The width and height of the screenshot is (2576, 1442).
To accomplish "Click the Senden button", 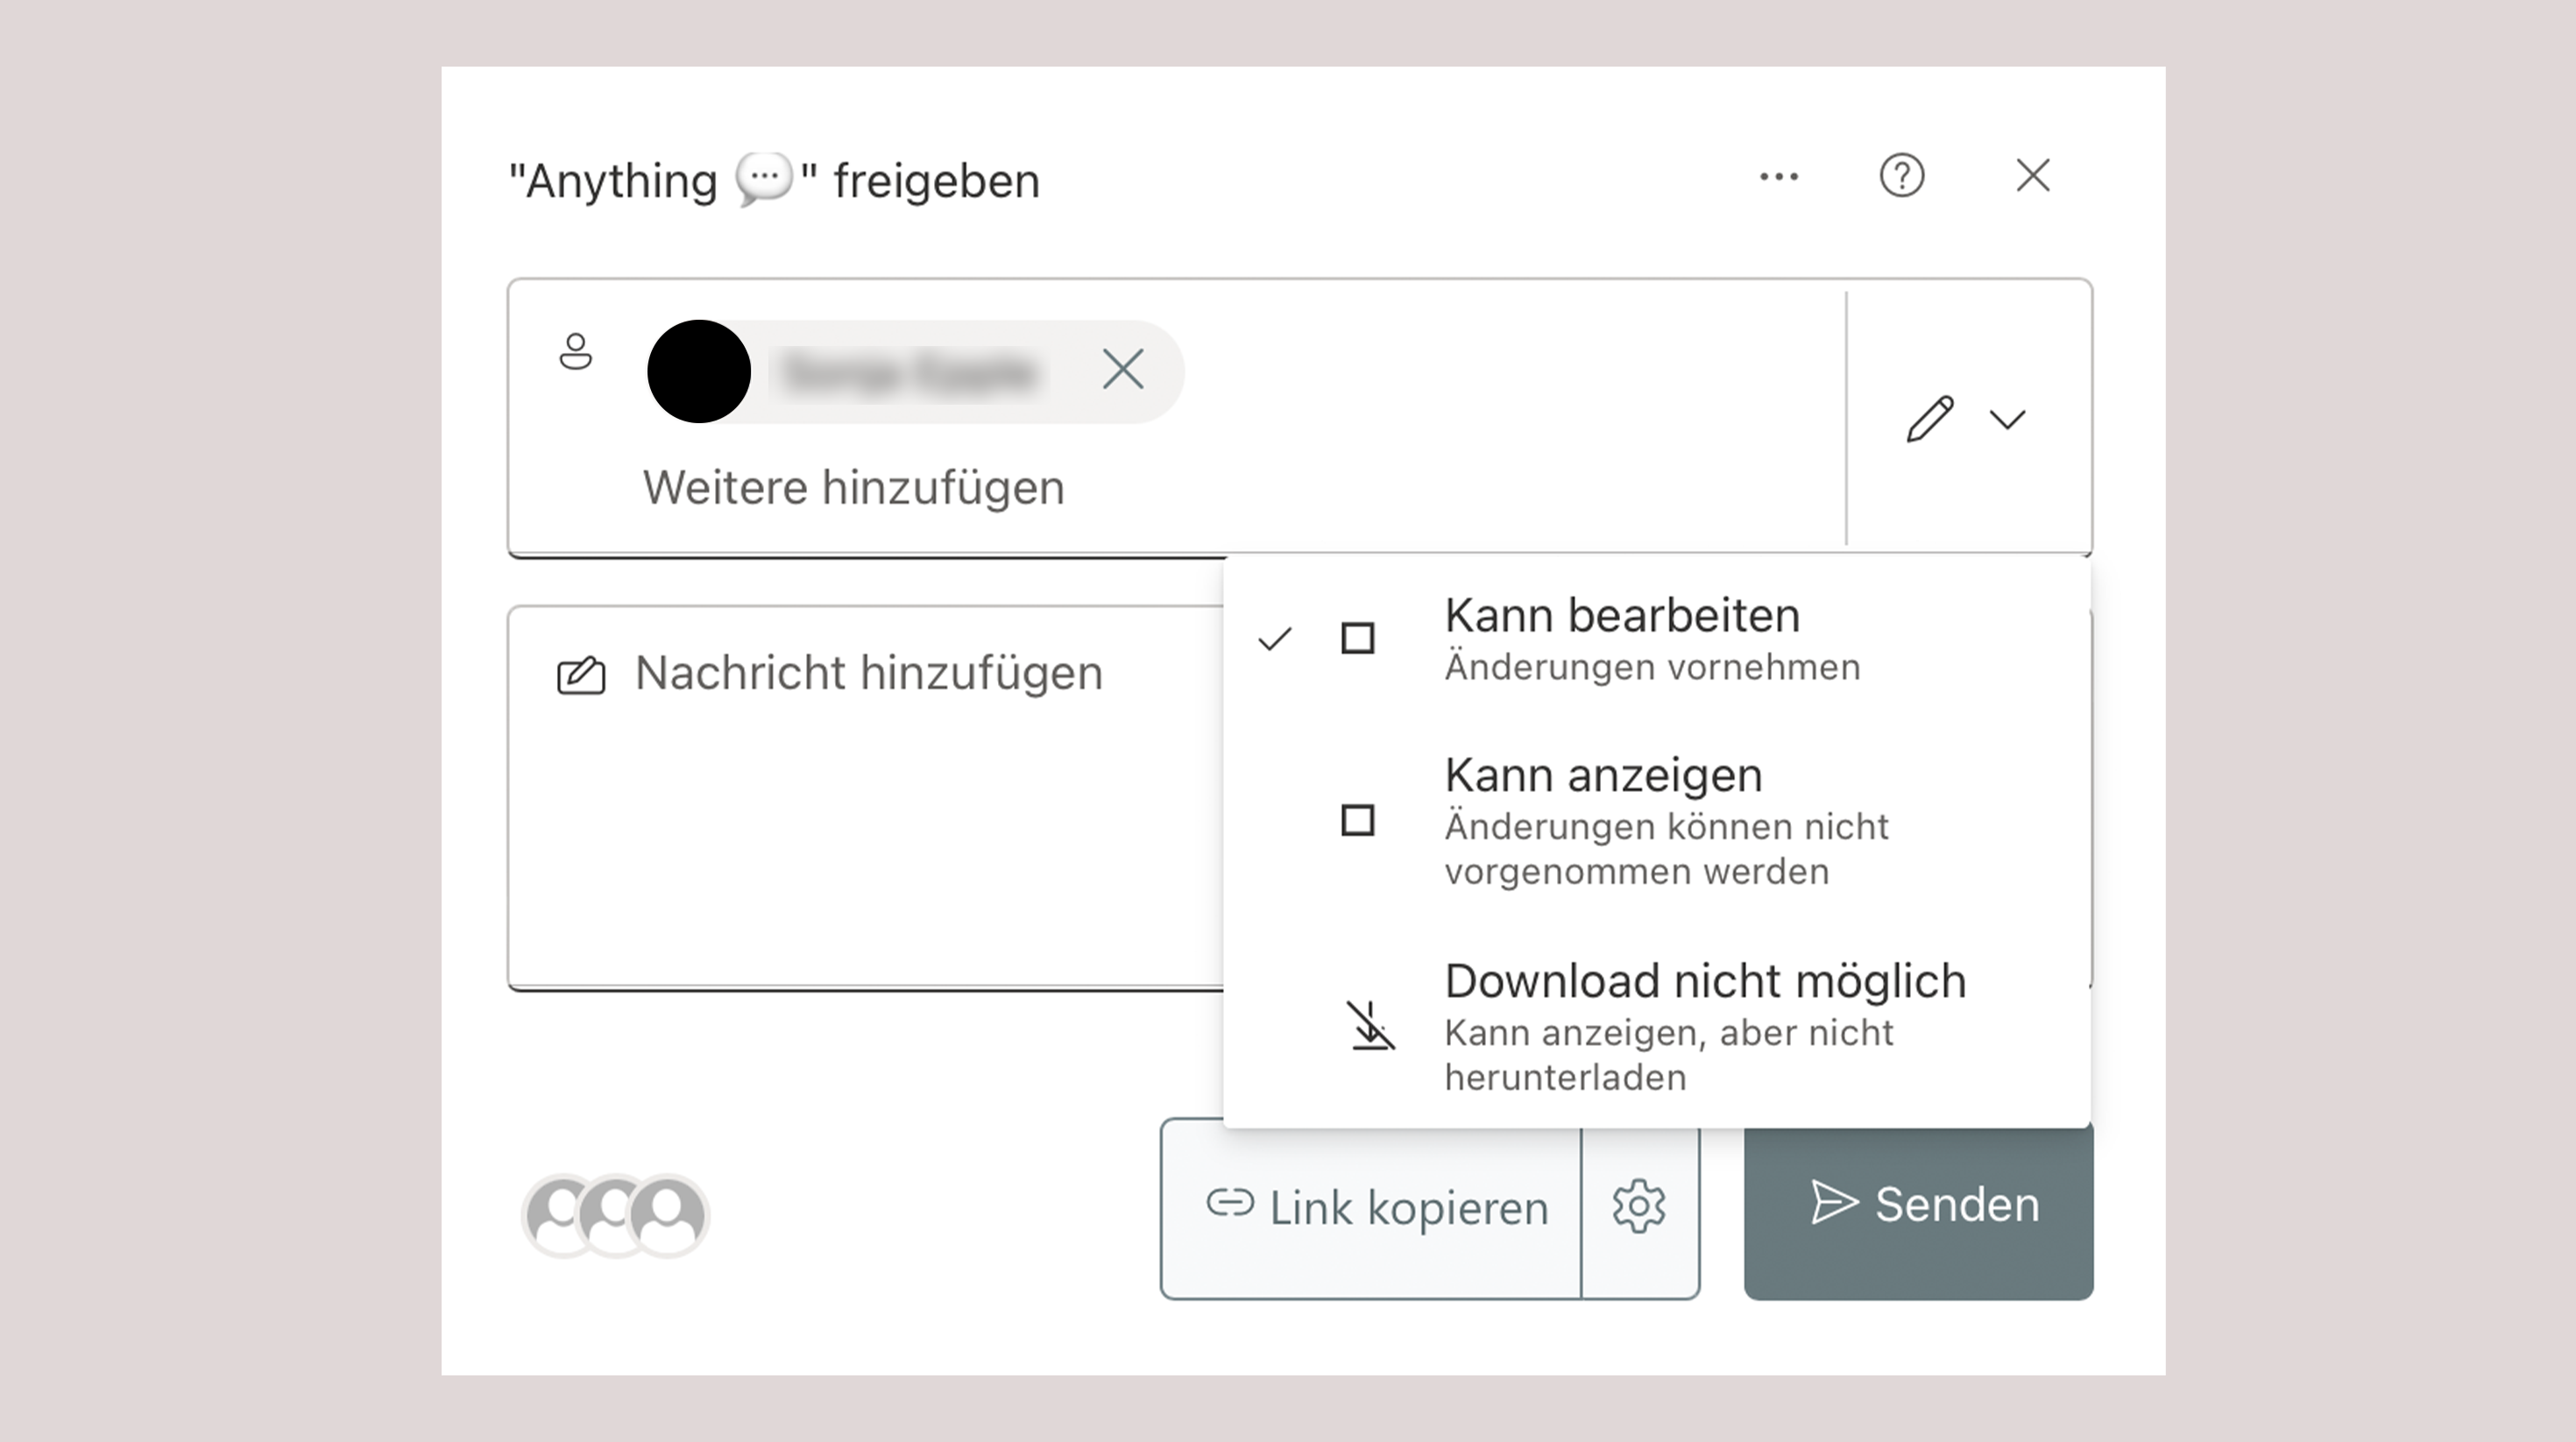I will pyautogui.click(x=1918, y=1206).
